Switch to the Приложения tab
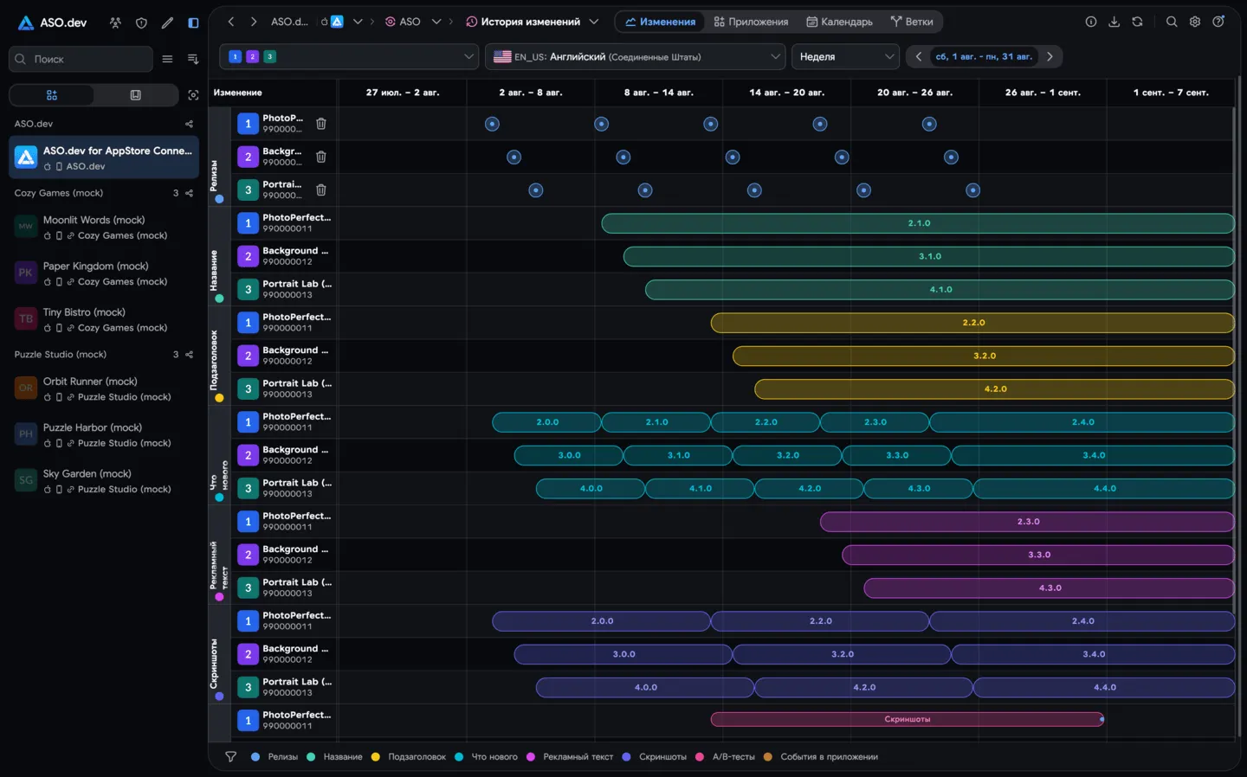This screenshot has width=1247, height=777. [x=751, y=22]
